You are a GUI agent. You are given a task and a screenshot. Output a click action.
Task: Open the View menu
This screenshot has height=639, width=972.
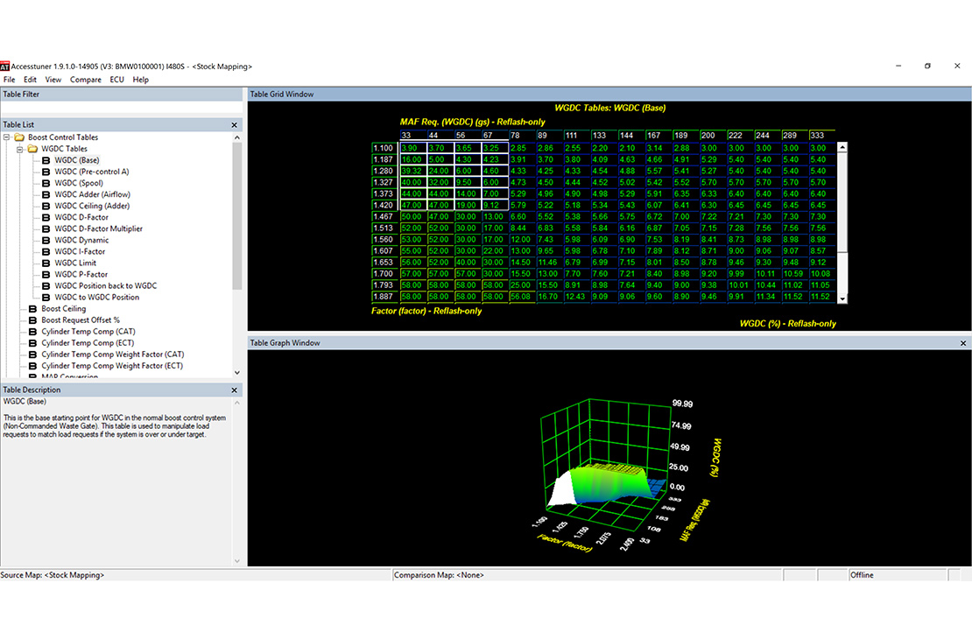click(x=53, y=80)
